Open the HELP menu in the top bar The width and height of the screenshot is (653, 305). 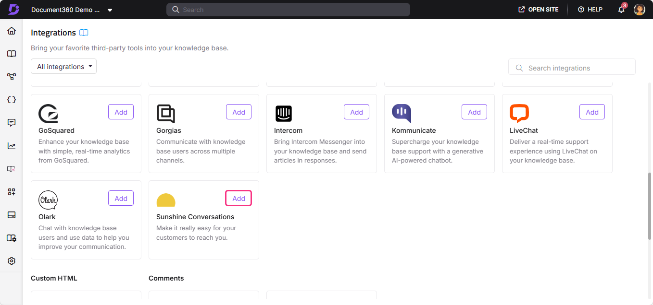click(x=590, y=9)
